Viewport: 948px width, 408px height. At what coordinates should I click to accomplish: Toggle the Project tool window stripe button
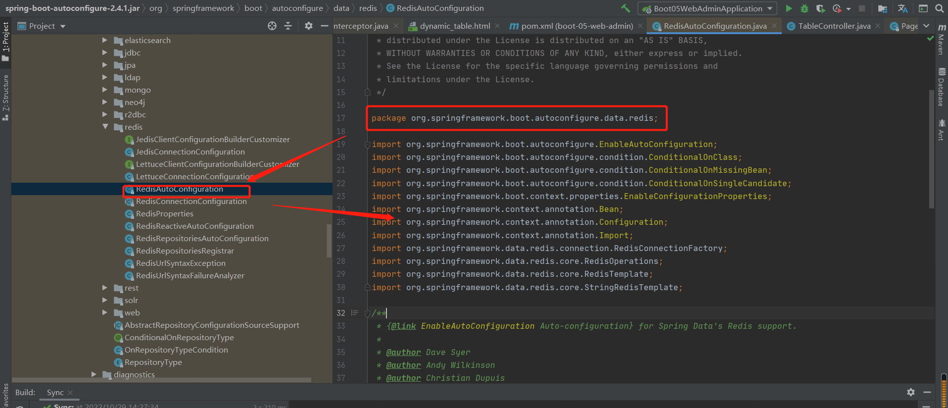pos(5,42)
